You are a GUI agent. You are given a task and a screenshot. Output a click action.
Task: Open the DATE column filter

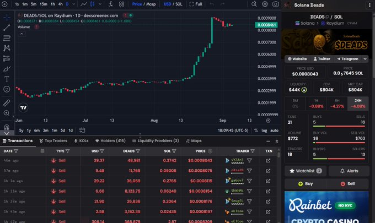[x=16, y=151]
